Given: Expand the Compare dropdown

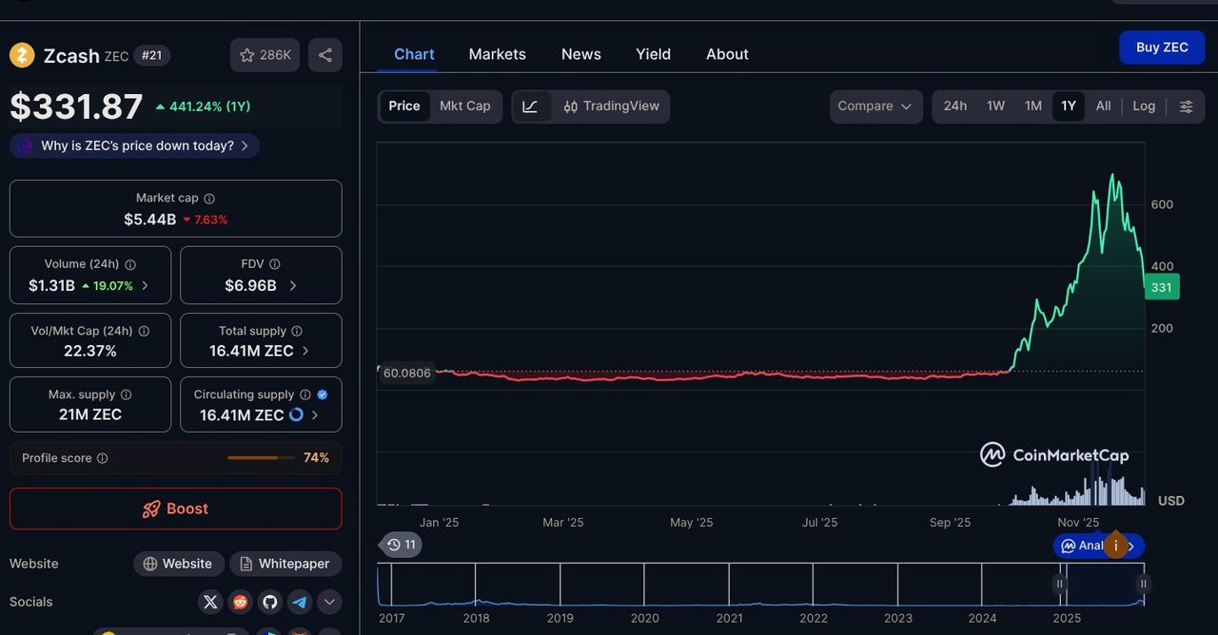Looking at the screenshot, I should pyautogui.click(x=874, y=106).
